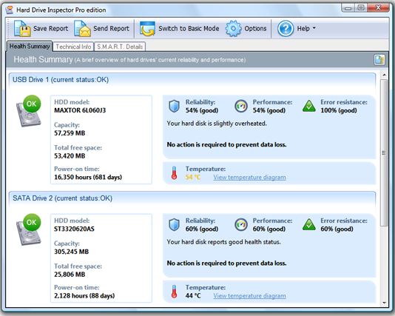Screen dimensions: 395x316
Task: Click the scrollbar up arrow
Action: (x=384, y=75)
